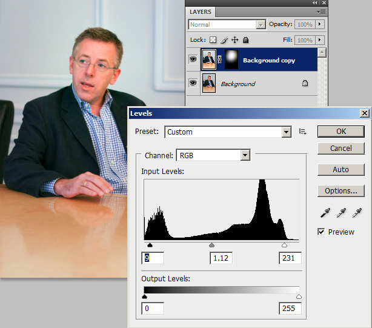This screenshot has width=372, height=328.
Task: Select the gray point eyedropper
Action: (340, 212)
